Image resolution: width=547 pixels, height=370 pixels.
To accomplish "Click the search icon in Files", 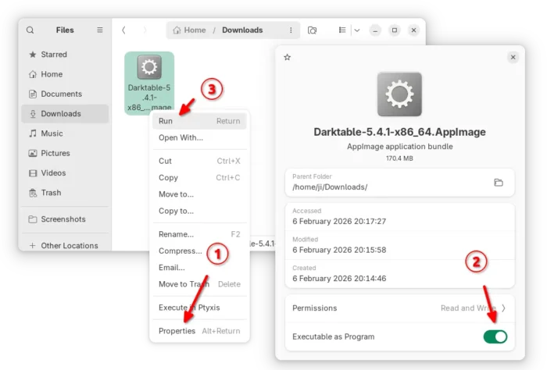I will point(30,30).
